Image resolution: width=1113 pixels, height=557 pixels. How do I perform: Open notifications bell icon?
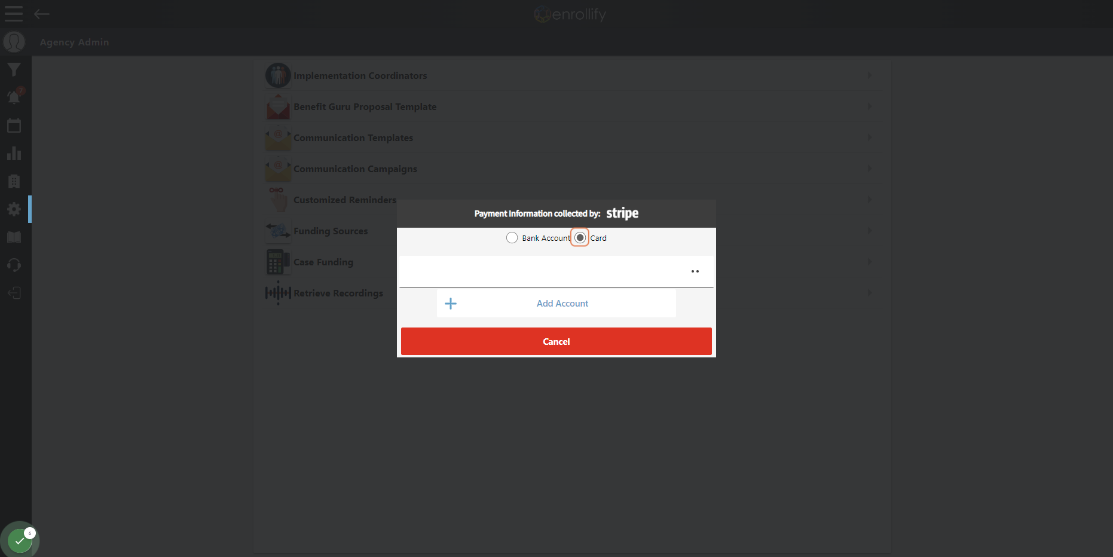pyautogui.click(x=14, y=97)
